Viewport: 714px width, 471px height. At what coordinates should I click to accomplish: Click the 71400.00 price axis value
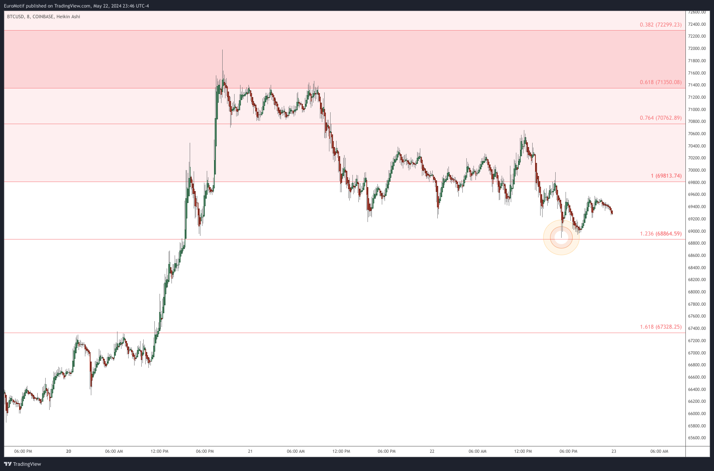(x=697, y=85)
